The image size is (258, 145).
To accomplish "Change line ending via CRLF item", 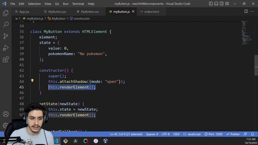I will click(177, 134).
